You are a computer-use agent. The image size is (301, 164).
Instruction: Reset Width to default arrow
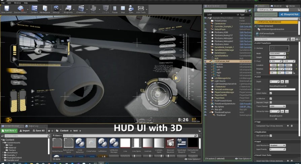pyautogui.click(x=288, y=53)
